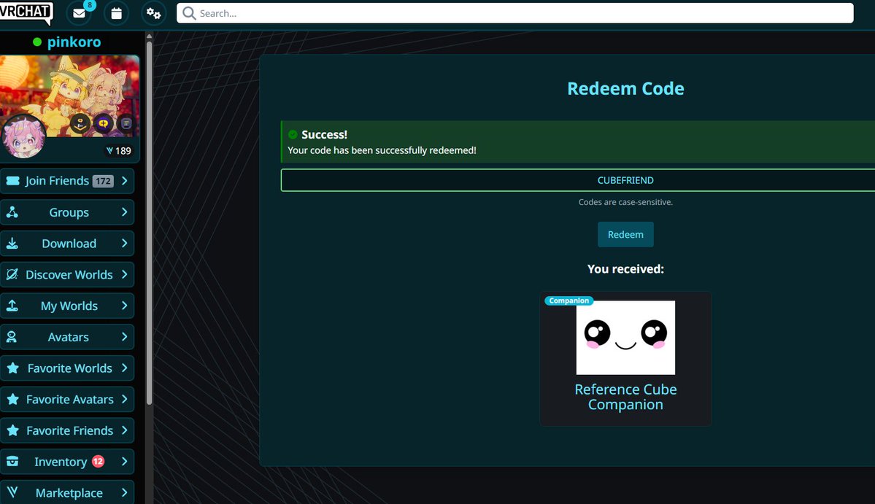Image resolution: width=875 pixels, height=504 pixels.
Task: Focus the Search input field
Action: point(515,13)
